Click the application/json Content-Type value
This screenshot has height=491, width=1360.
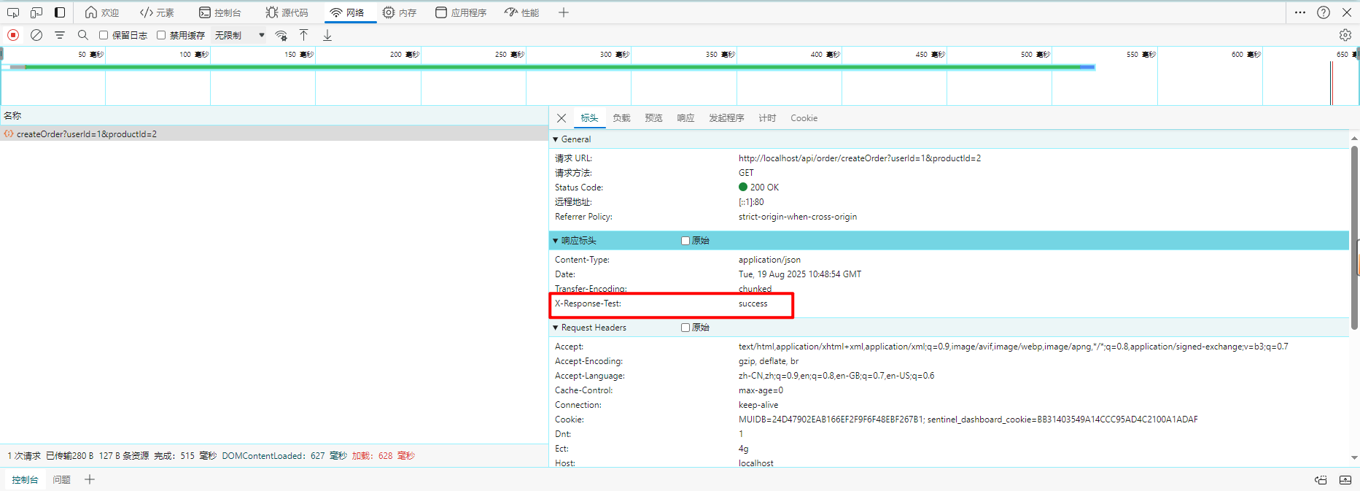click(769, 260)
